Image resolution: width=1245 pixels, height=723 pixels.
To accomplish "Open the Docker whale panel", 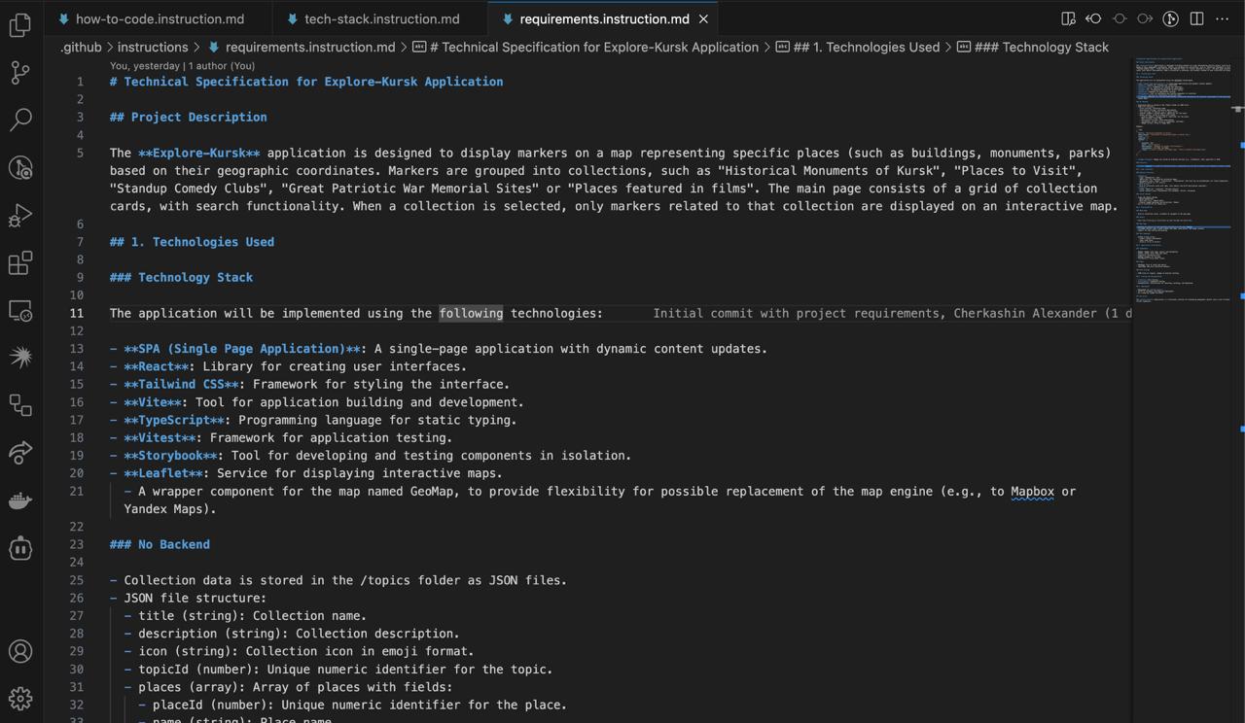I will tap(20, 500).
